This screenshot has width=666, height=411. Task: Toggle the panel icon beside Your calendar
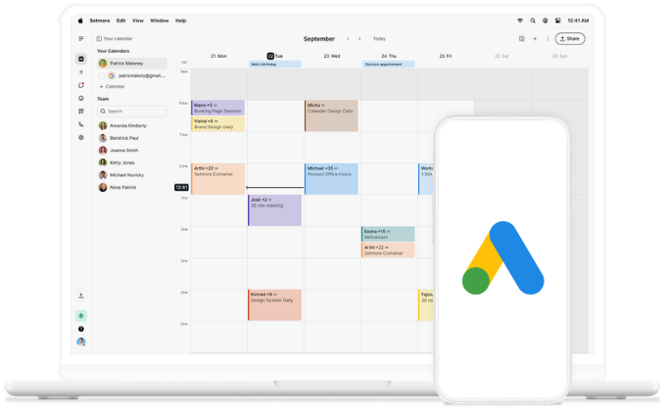pos(99,38)
